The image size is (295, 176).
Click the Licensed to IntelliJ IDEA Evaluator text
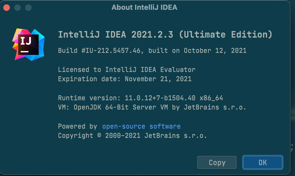[x=127, y=70]
